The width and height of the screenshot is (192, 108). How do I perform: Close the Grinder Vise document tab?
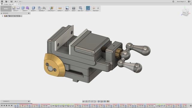point(19,4)
